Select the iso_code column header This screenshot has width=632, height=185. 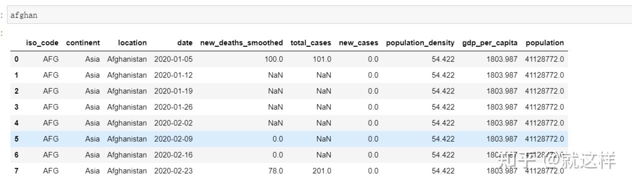(42, 43)
